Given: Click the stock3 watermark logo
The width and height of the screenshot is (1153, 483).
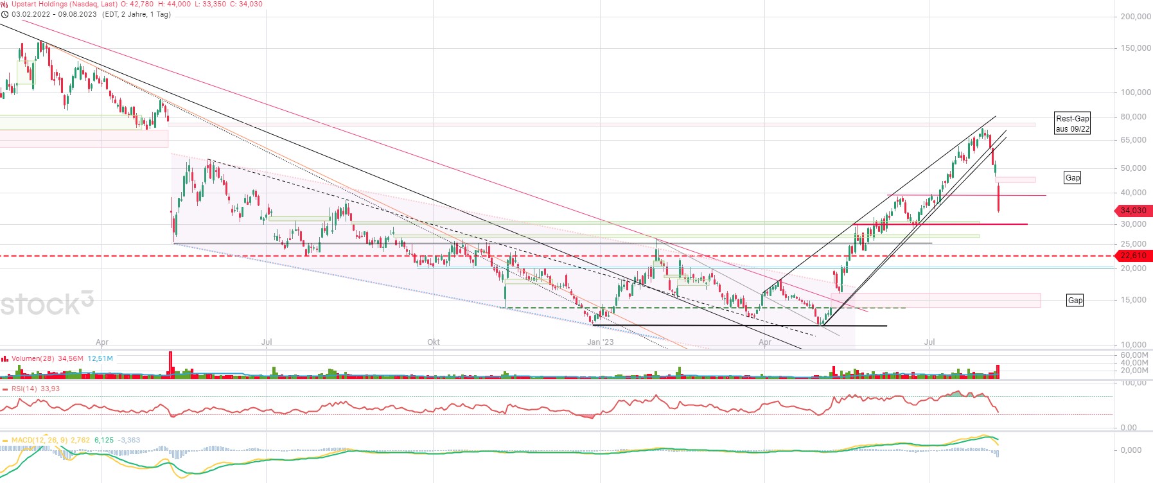Looking at the screenshot, I should pyautogui.click(x=46, y=303).
